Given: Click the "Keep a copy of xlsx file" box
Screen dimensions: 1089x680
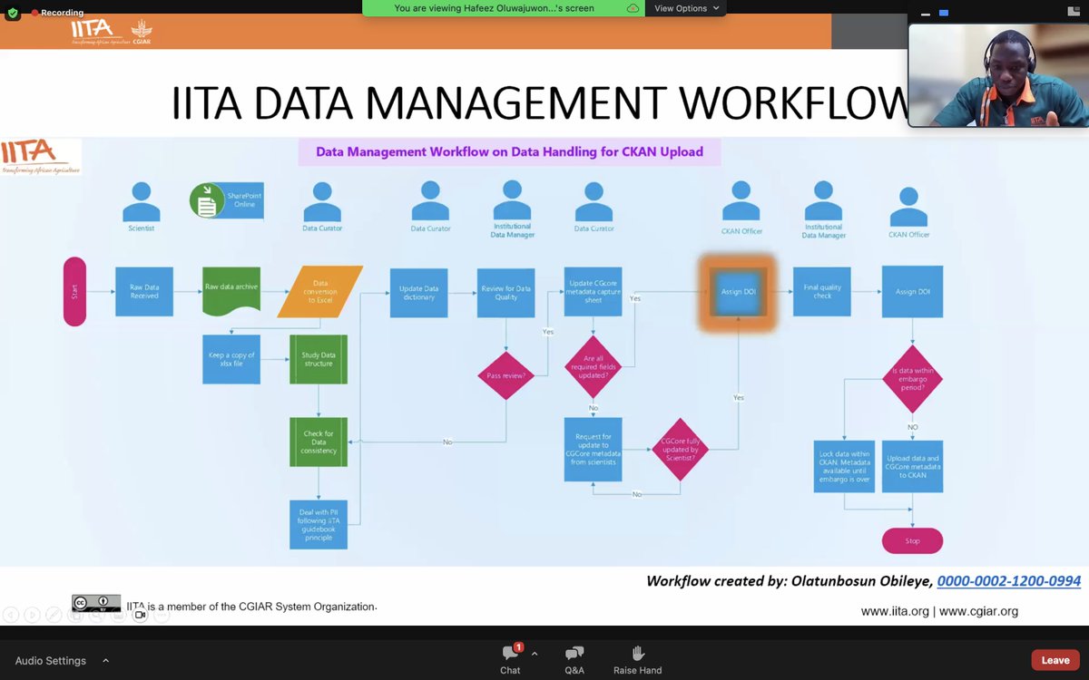Looking at the screenshot, I should pos(231,359).
